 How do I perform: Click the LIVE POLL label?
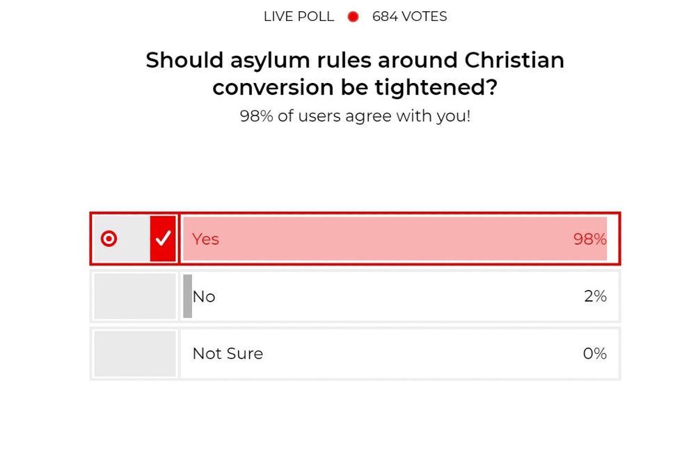coord(298,16)
